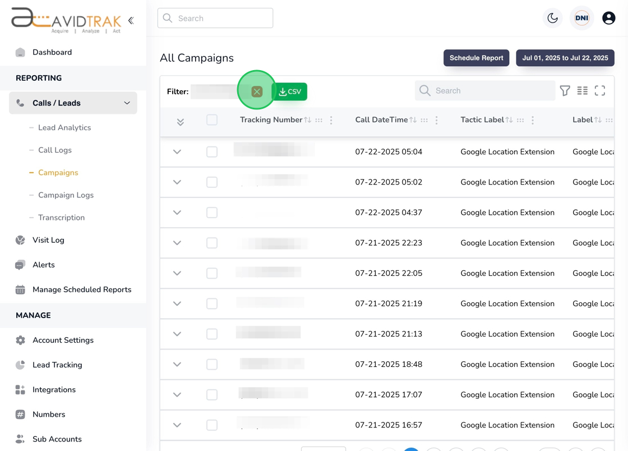
Task: Toggle fullscreen table view icon
Action: [x=600, y=91]
